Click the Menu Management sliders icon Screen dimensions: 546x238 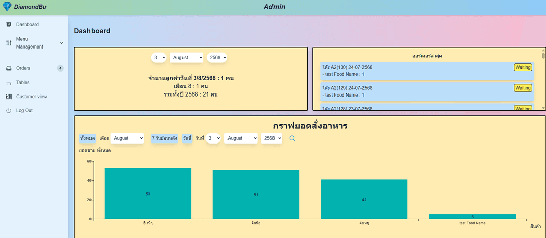coord(9,43)
